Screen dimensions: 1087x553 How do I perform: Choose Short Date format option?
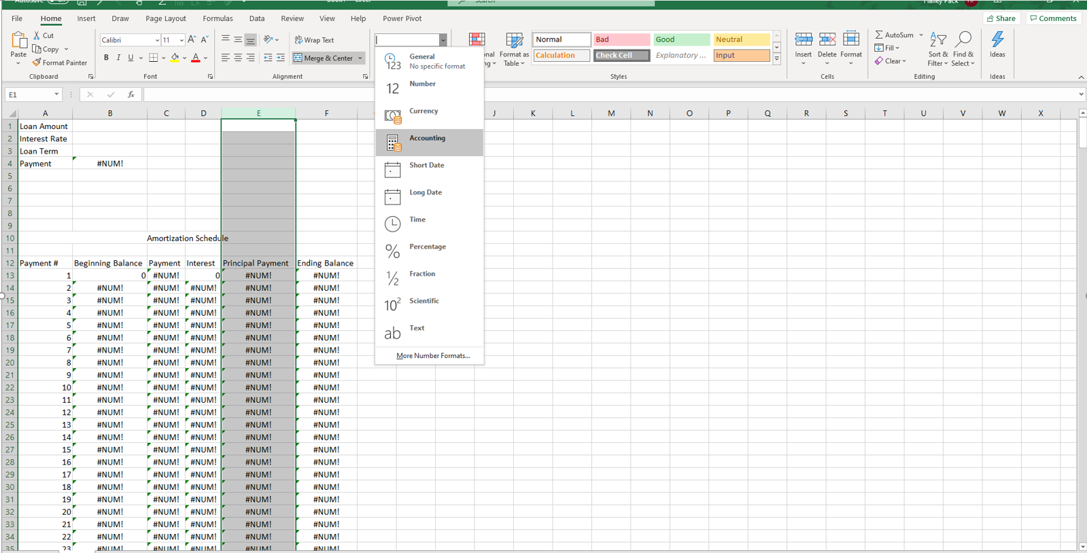point(430,170)
